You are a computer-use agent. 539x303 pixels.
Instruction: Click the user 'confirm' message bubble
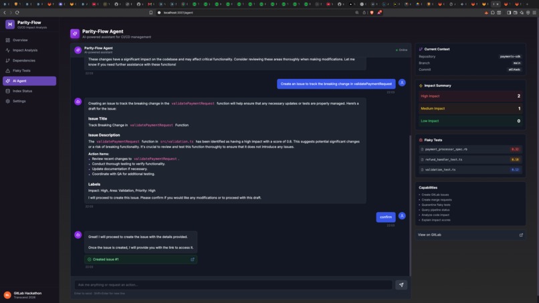click(x=386, y=217)
